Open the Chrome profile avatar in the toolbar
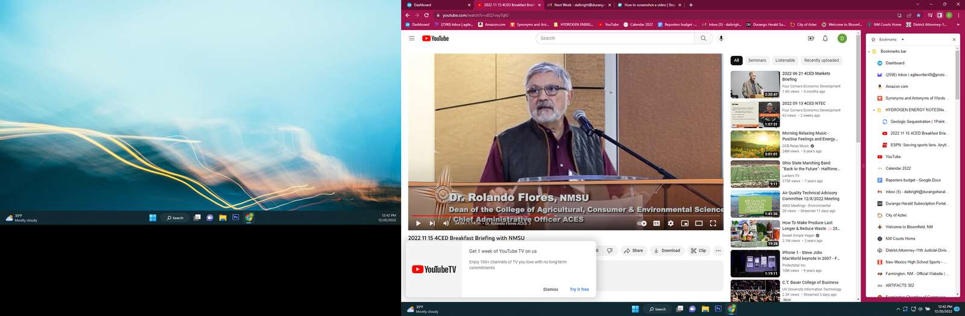This screenshot has height=316, width=965. (949, 15)
